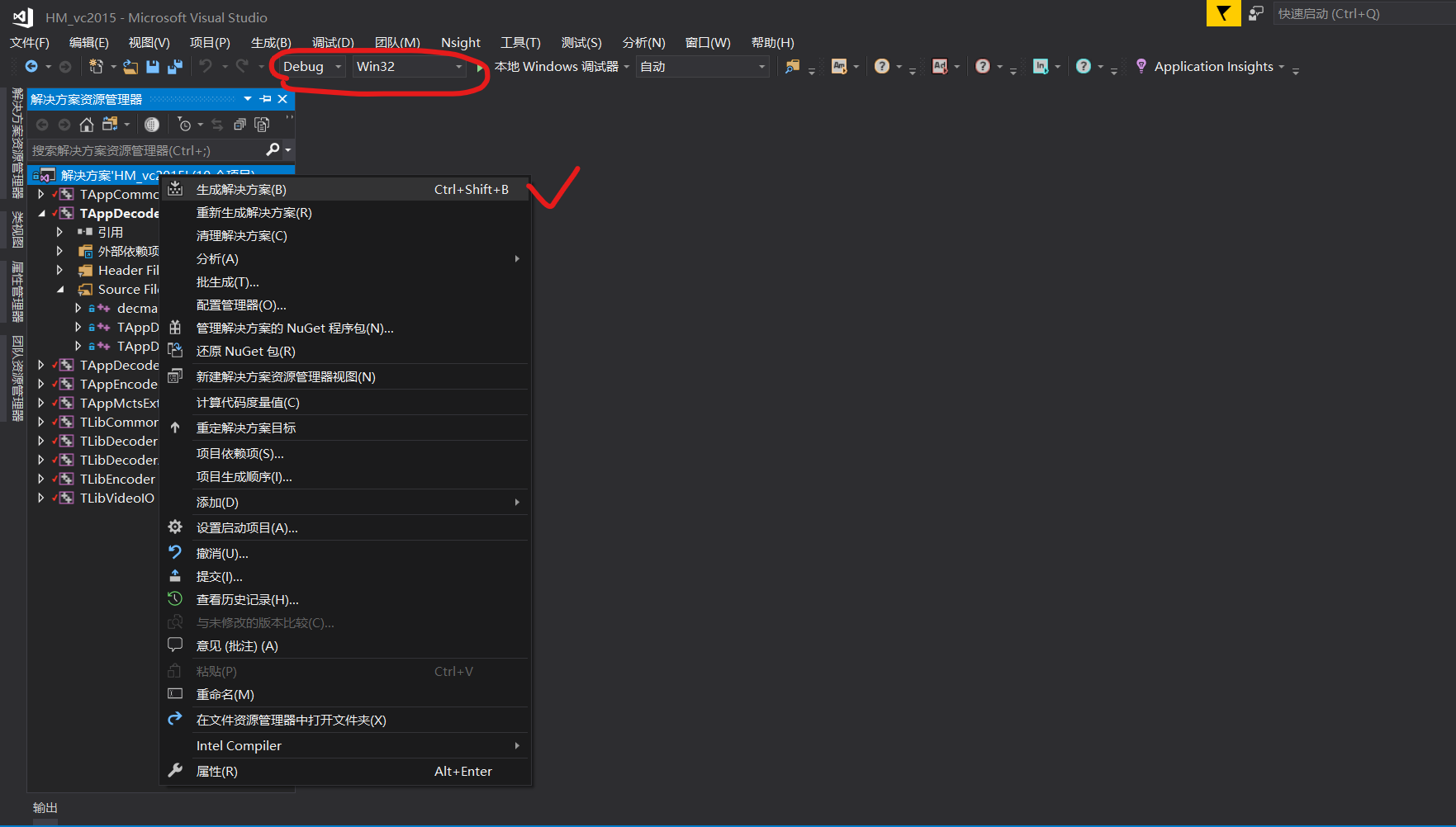Collapse the Source Files folder
Screen dimensions: 1456x827
[60, 290]
